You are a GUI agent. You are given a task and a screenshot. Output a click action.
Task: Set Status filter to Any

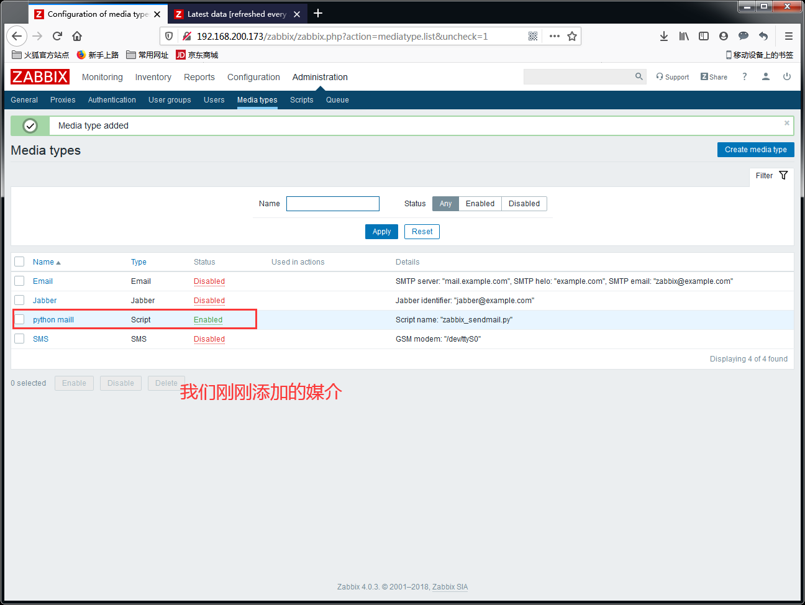pos(445,204)
